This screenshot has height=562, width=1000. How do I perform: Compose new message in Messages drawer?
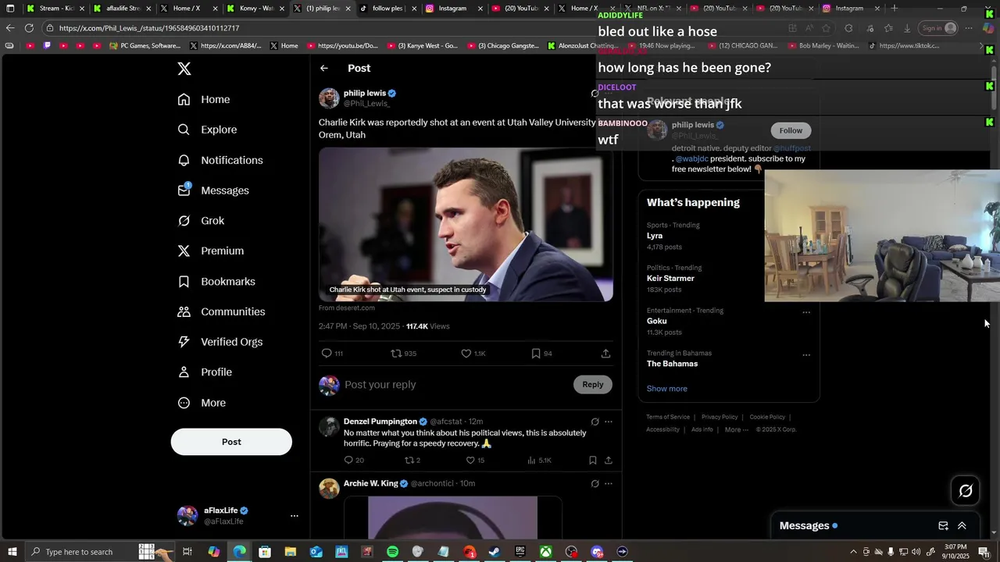click(x=943, y=526)
